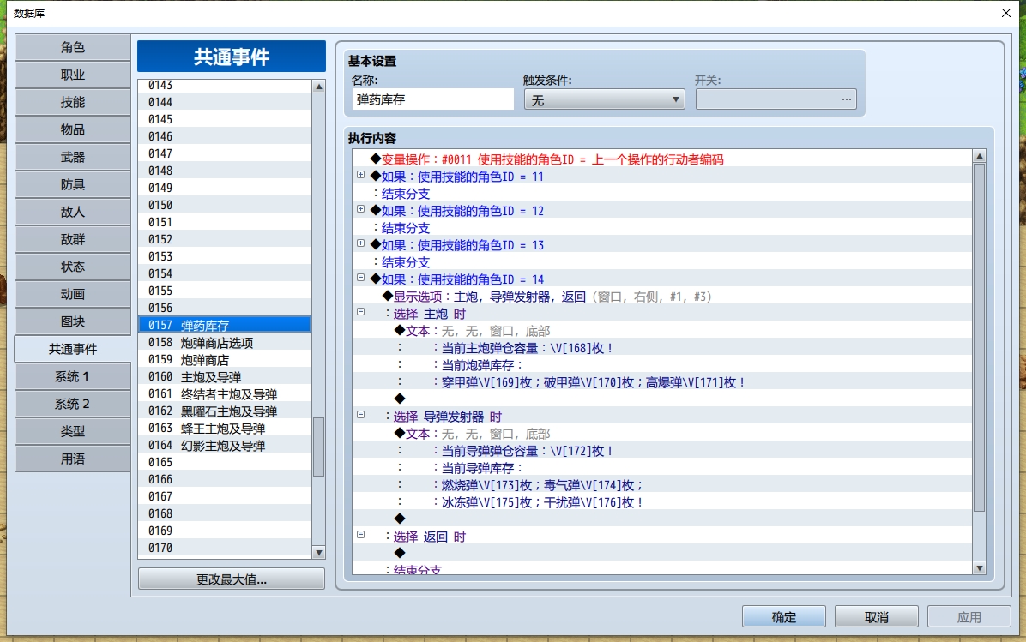Viewport: 1026px width, 642px height.
Task: Select common event 0159 炮弹商店
Action: point(225,360)
